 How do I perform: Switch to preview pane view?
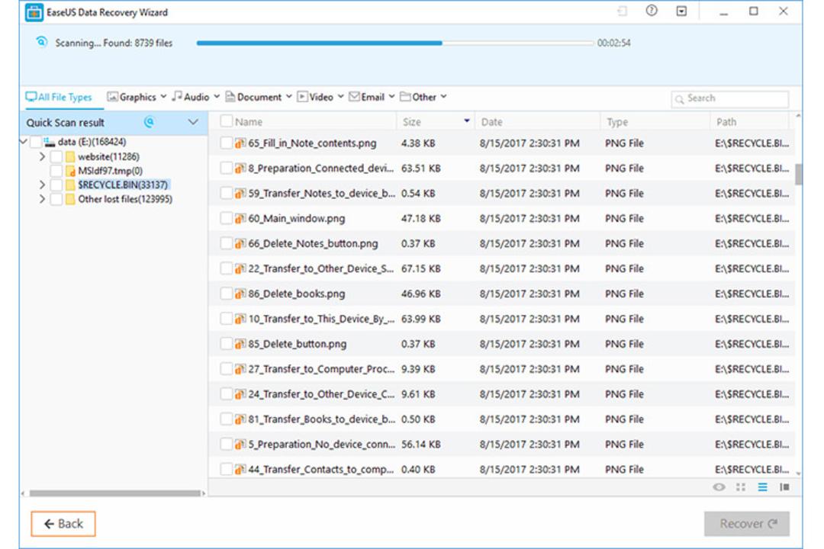point(784,487)
